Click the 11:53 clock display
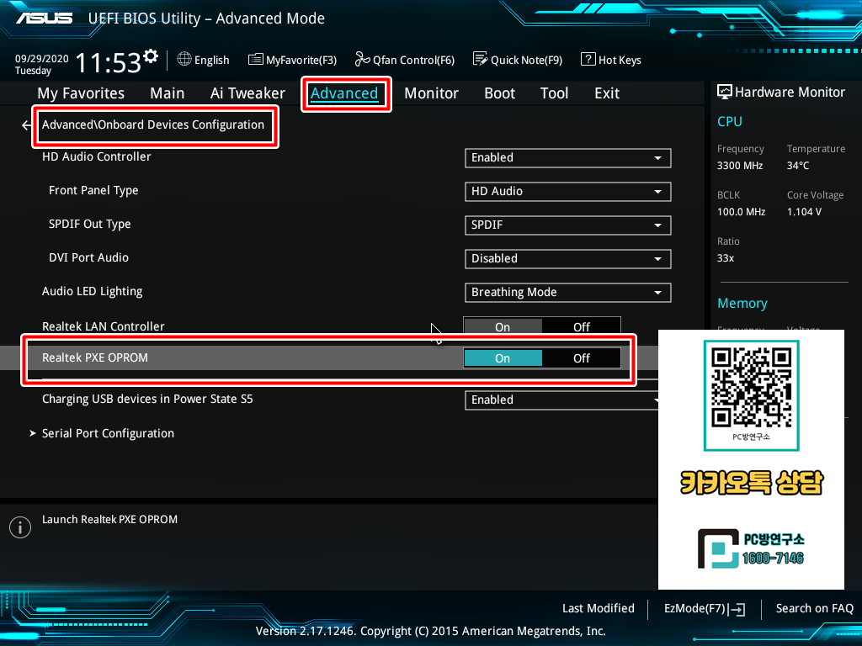Image resolution: width=862 pixels, height=646 pixels. (109, 62)
